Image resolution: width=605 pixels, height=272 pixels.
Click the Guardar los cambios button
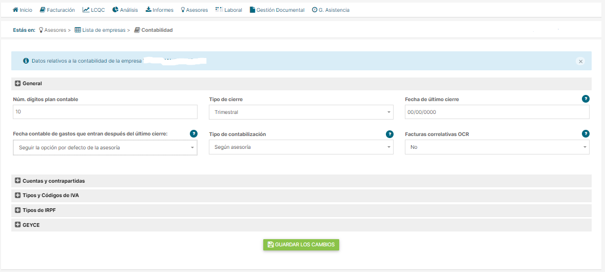pos(301,245)
